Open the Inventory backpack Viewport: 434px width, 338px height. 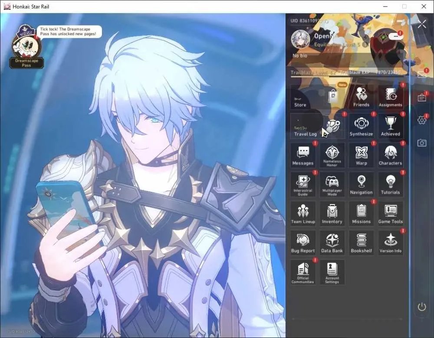point(332,214)
